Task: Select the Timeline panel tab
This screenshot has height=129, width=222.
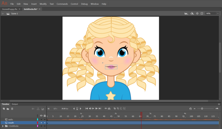Action: click(x=5, y=104)
